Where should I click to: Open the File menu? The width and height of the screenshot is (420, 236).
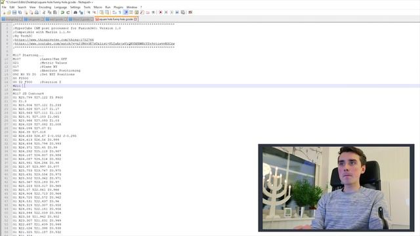[4, 7]
